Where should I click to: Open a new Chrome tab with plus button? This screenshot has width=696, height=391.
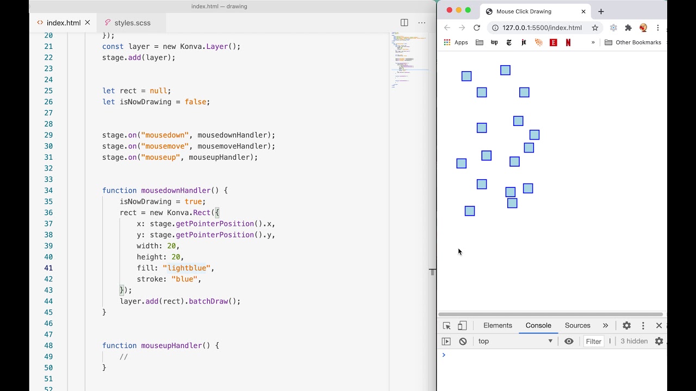(601, 11)
